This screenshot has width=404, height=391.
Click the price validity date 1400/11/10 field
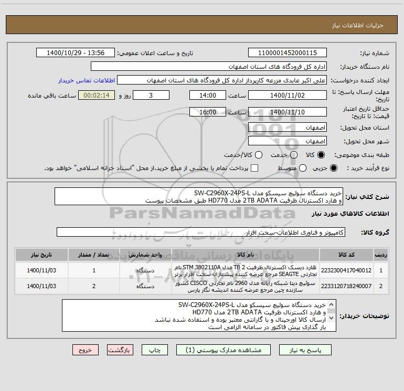(x=288, y=112)
